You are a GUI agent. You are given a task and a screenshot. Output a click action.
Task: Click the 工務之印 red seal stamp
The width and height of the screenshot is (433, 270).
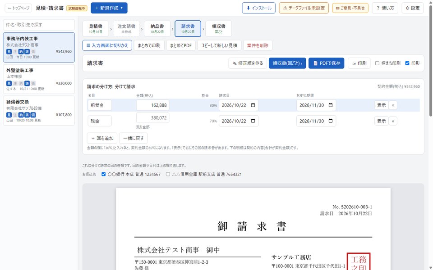(x=359, y=262)
